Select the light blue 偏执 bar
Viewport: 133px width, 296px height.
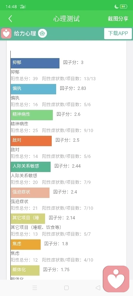click(33, 89)
